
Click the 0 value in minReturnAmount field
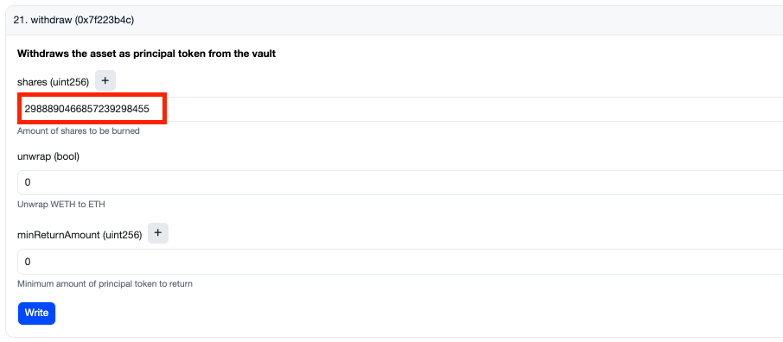tap(28, 262)
